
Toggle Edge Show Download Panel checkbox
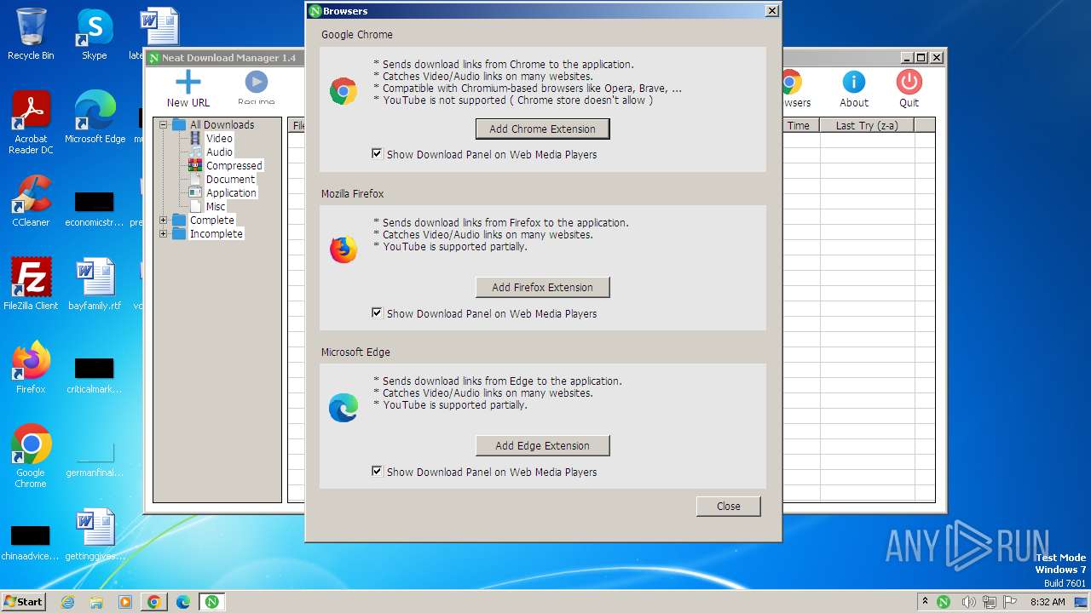377,471
